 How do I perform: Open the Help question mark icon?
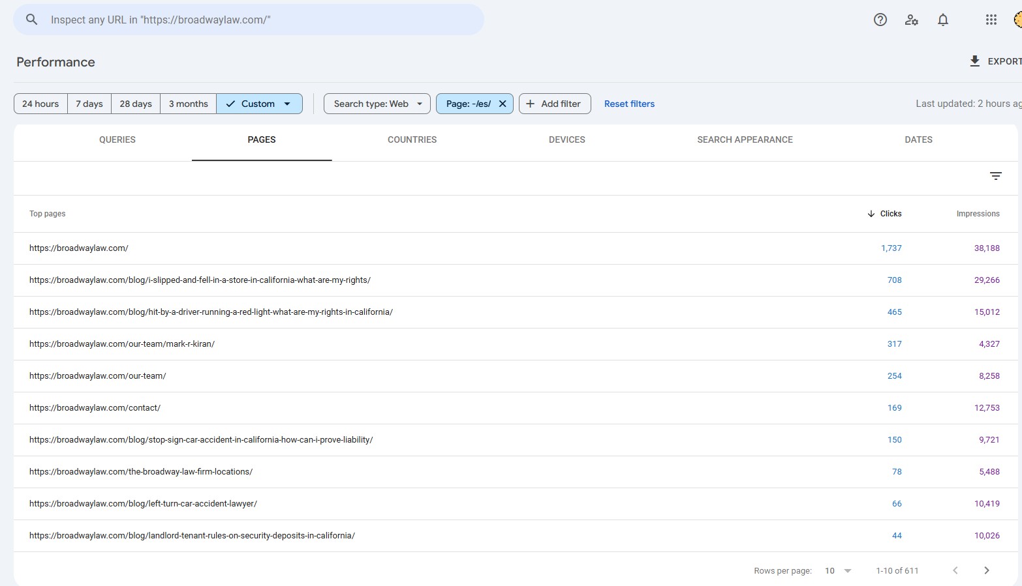coord(880,20)
